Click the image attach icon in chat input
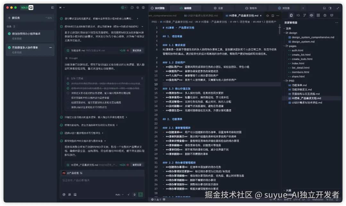Screen dimensions: 346x206 [x=75, y=194]
